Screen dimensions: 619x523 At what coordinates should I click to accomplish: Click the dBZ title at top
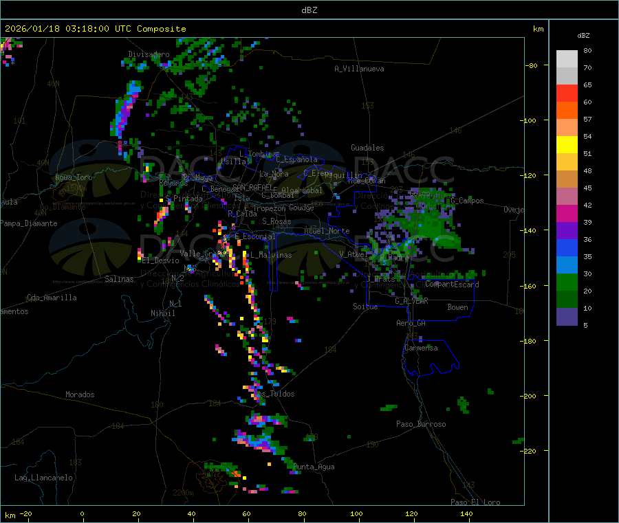(x=309, y=10)
